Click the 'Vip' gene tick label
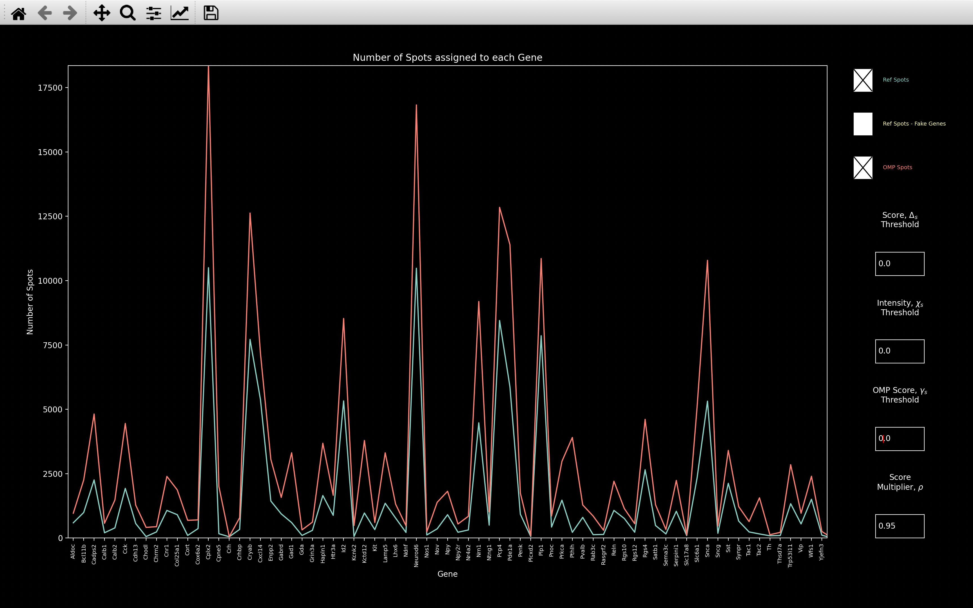The width and height of the screenshot is (973, 608). 801,548
